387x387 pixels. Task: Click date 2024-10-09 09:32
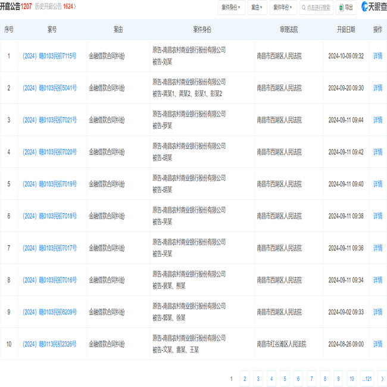[x=346, y=56]
